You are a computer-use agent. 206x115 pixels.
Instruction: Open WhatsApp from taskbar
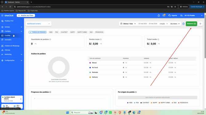tap(106, 113)
